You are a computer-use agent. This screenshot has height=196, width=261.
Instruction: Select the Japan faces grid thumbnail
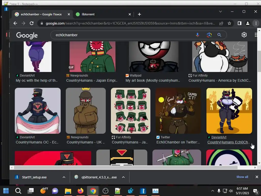130,111
